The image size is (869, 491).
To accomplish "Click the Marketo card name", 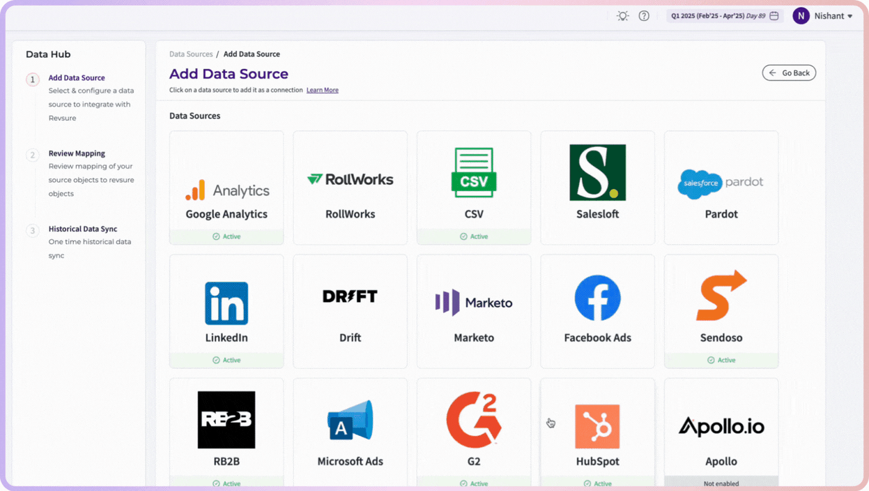I will [474, 338].
